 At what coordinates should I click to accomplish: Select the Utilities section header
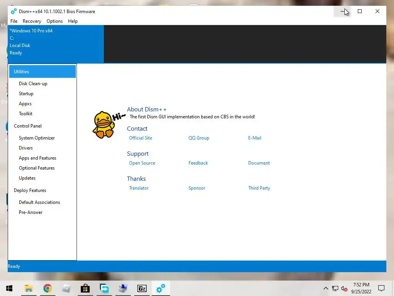pyautogui.click(x=42, y=71)
